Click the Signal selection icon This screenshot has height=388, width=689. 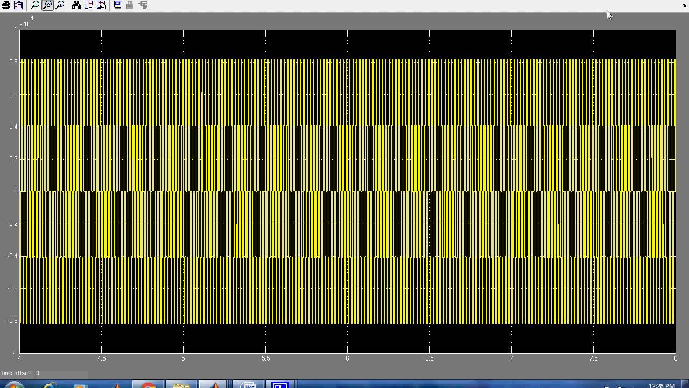click(143, 5)
